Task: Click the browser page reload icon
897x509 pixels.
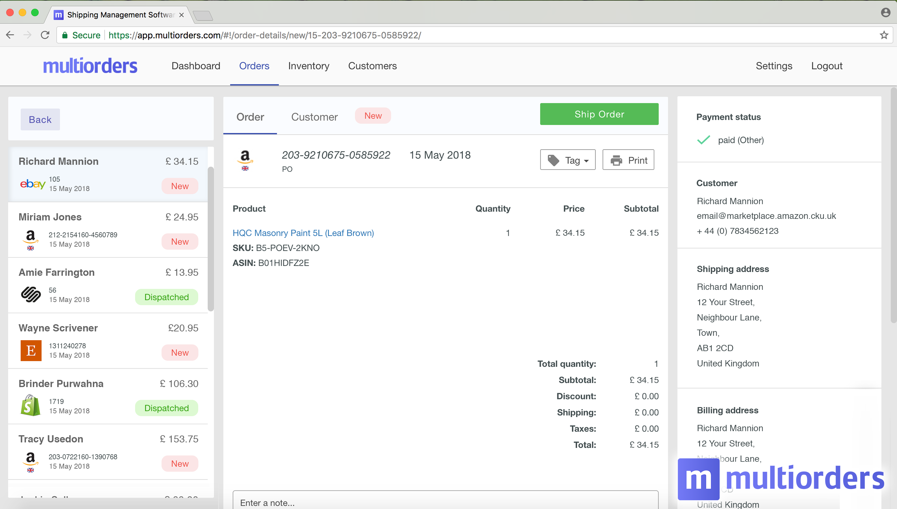Action: pyautogui.click(x=45, y=35)
